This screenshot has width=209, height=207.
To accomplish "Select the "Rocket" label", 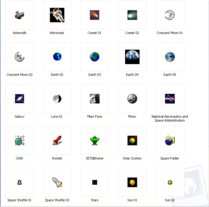I will (x=57, y=158).
